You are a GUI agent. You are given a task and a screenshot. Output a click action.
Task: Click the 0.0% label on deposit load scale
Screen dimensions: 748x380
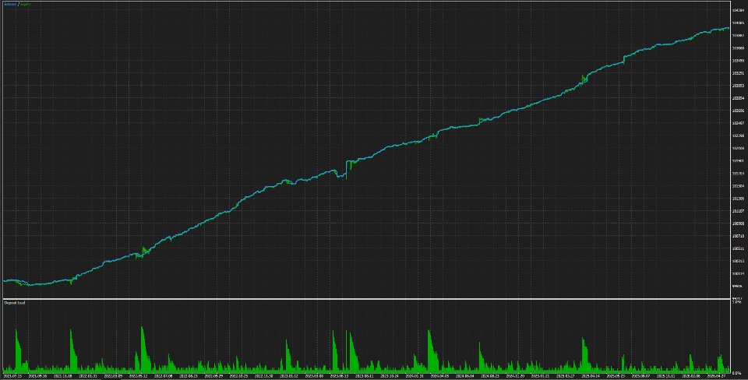736,372
